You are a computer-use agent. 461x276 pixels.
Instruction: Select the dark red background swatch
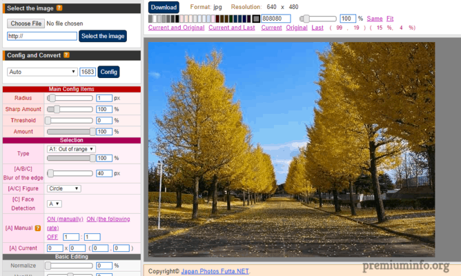[217, 19]
